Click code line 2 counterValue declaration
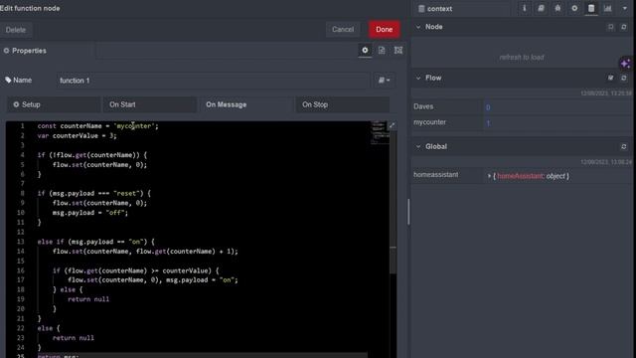Viewport: 636px width, 358px height. point(78,135)
